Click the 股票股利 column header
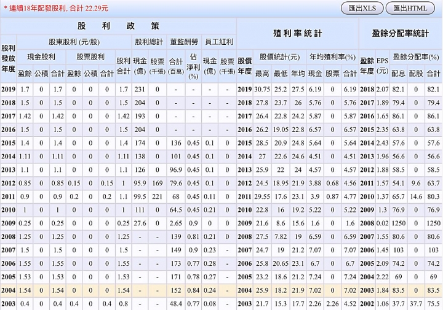 pos(90,57)
